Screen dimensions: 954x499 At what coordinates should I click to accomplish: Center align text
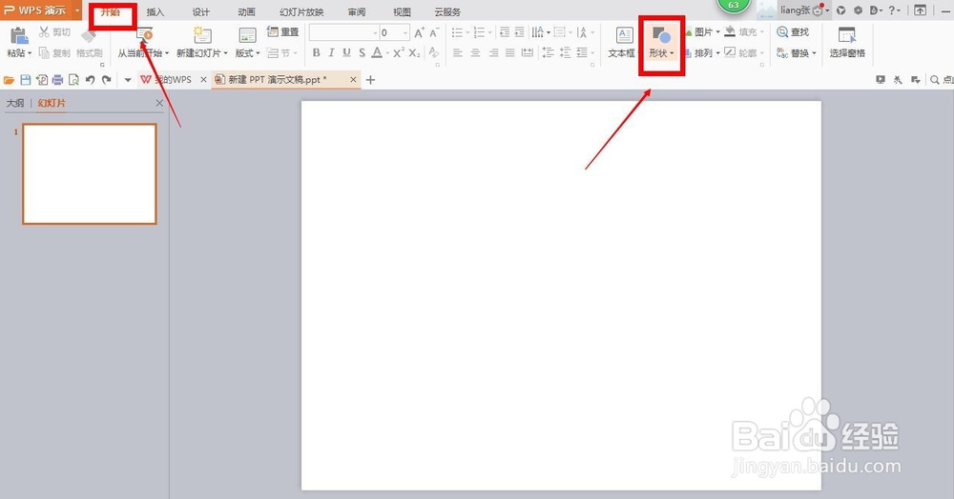point(476,52)
